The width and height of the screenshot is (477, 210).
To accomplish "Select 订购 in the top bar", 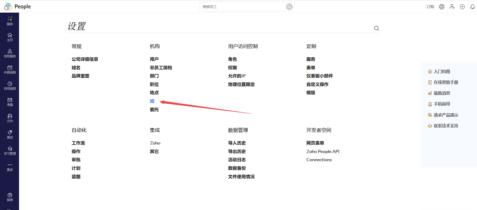I will coord(430,7).
